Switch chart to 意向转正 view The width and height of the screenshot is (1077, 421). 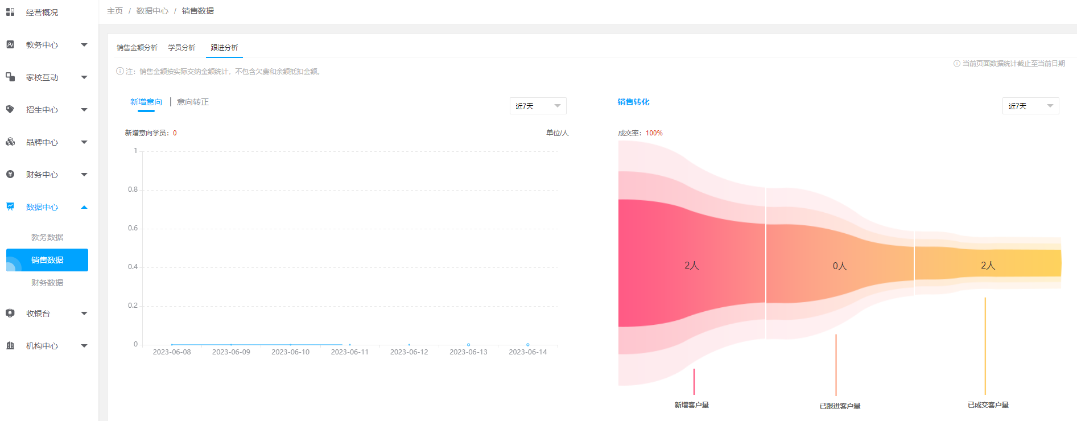[x=193, y=102]
